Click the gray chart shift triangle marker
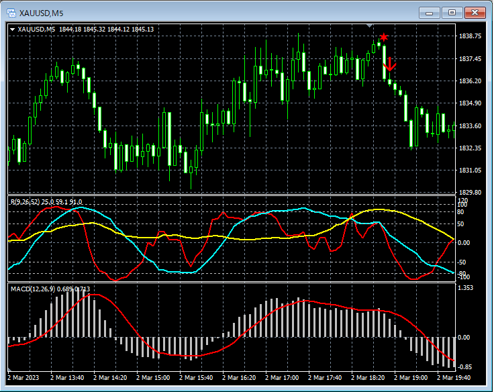 (x=369, y=26)
